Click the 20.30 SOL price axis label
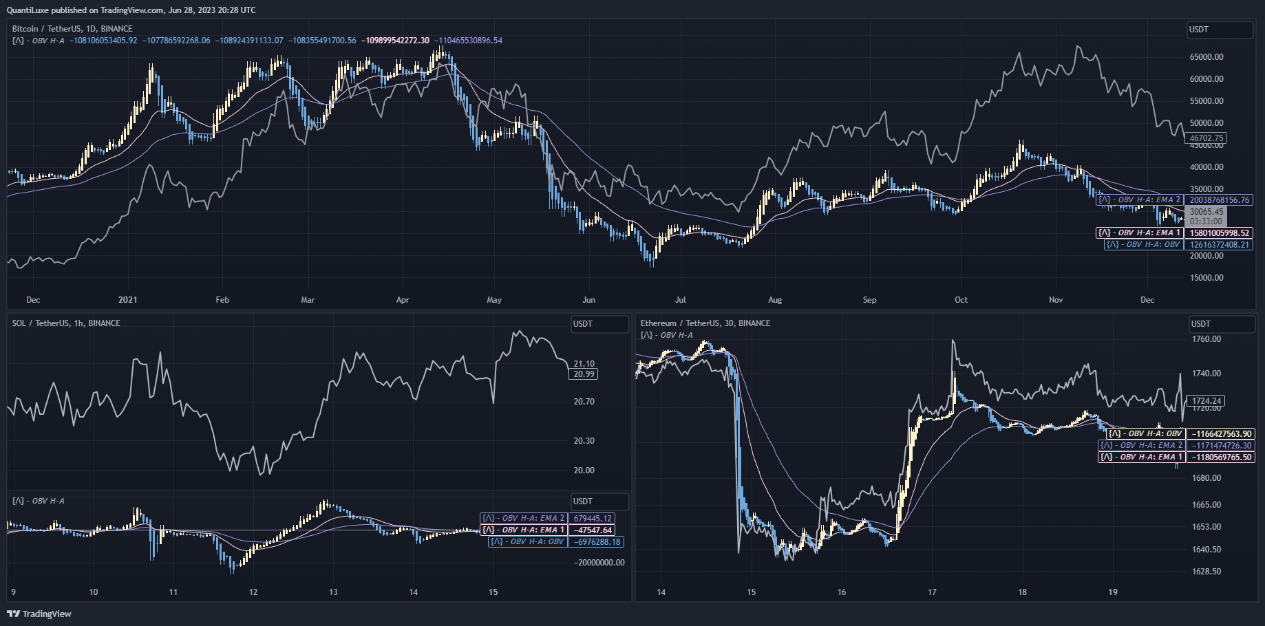This screenshot has height=626, width=1265. pyautogui.click(x=584, y=441)
